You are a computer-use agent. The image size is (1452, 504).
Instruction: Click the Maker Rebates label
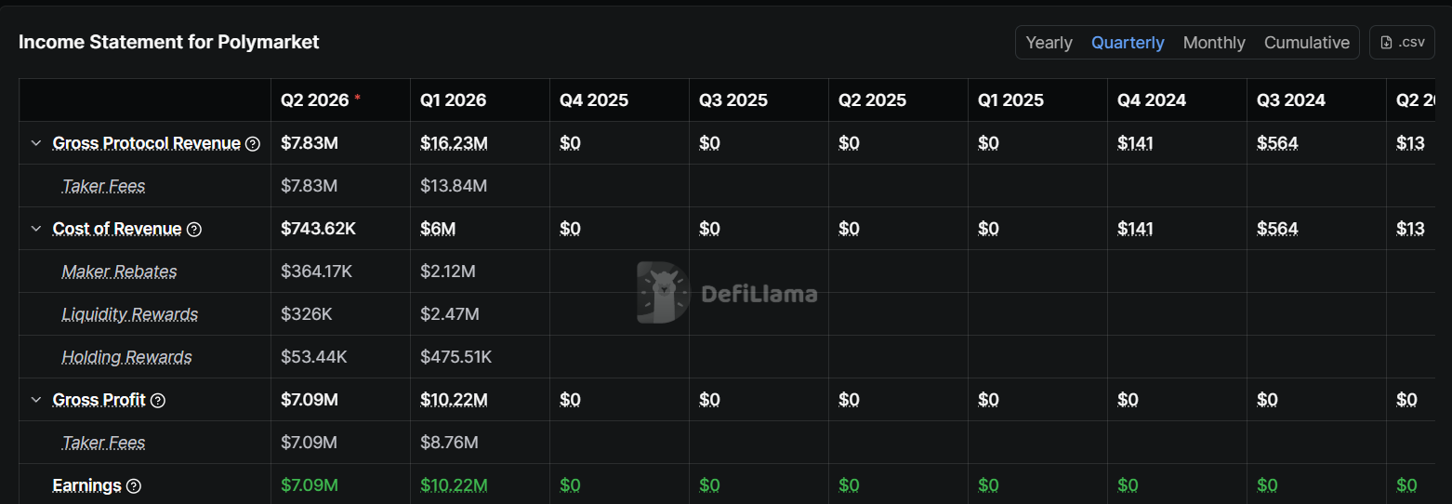[119, 272]
